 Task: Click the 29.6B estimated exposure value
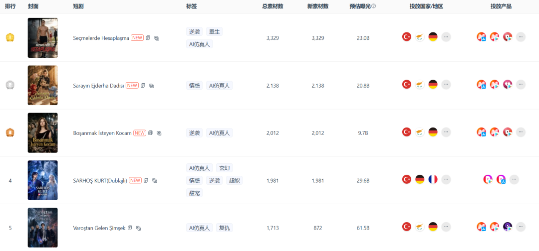coord(363,180)
